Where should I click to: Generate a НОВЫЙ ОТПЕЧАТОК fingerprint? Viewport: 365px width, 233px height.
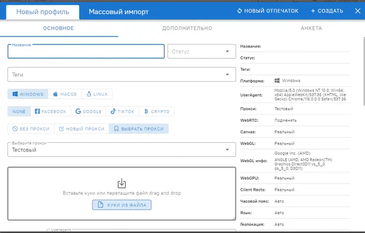point(267,11)
